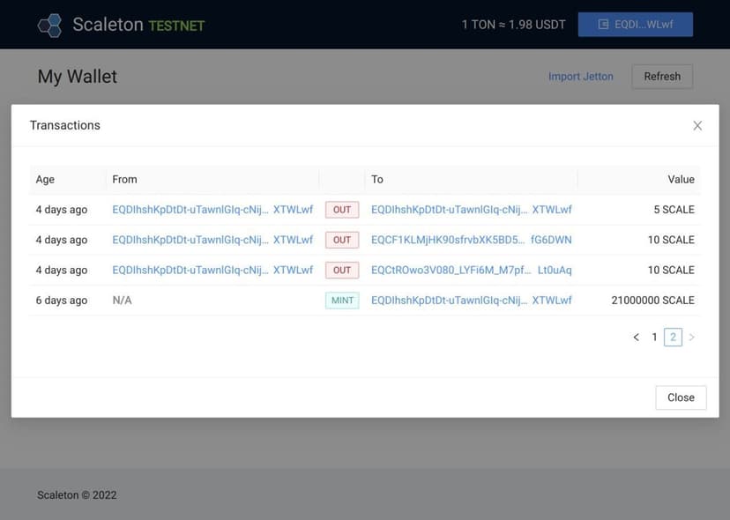
Task: Click the Scaleton hexagon logo icon
Action: tap(50, 25)
